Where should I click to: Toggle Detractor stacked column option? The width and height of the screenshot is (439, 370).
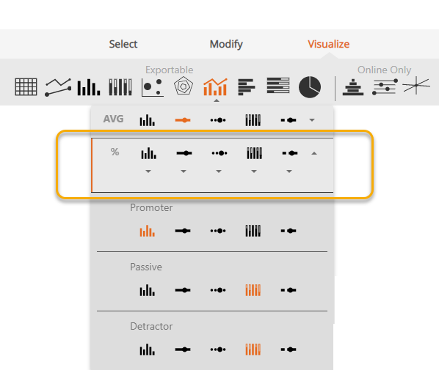click(253, 349)
